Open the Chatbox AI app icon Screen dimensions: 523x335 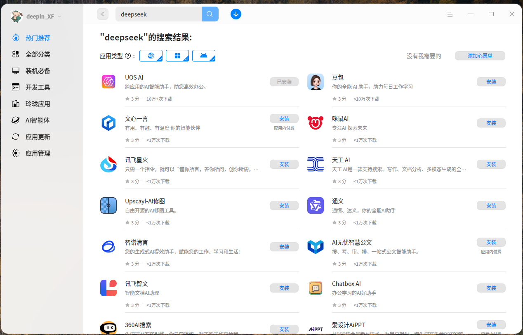316,288
